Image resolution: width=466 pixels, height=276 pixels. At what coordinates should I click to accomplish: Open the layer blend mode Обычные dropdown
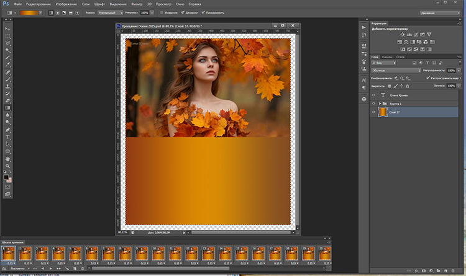point(396,71)
